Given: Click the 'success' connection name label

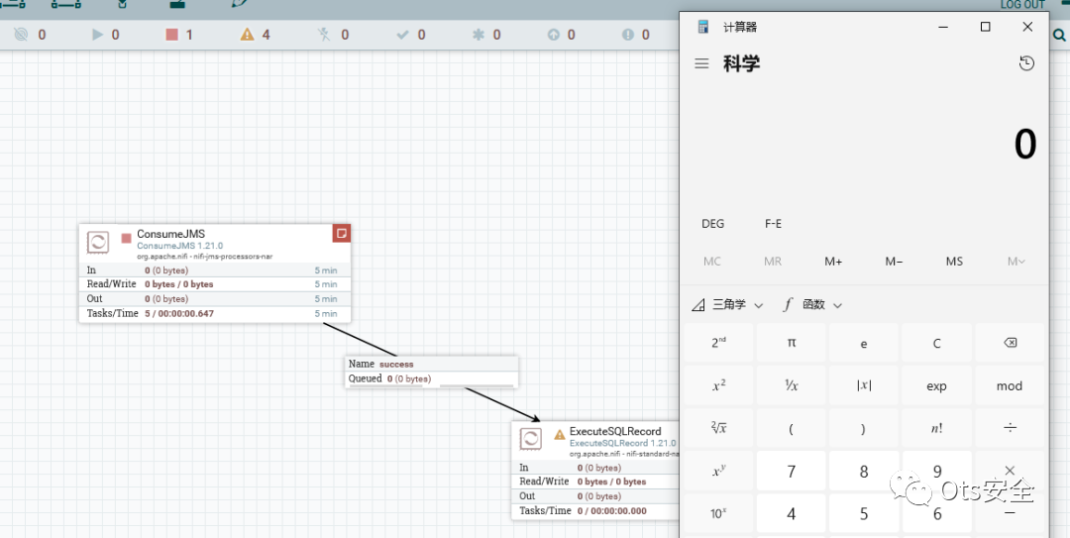Looking at the screenshot, I should click(x=396, y=364).
